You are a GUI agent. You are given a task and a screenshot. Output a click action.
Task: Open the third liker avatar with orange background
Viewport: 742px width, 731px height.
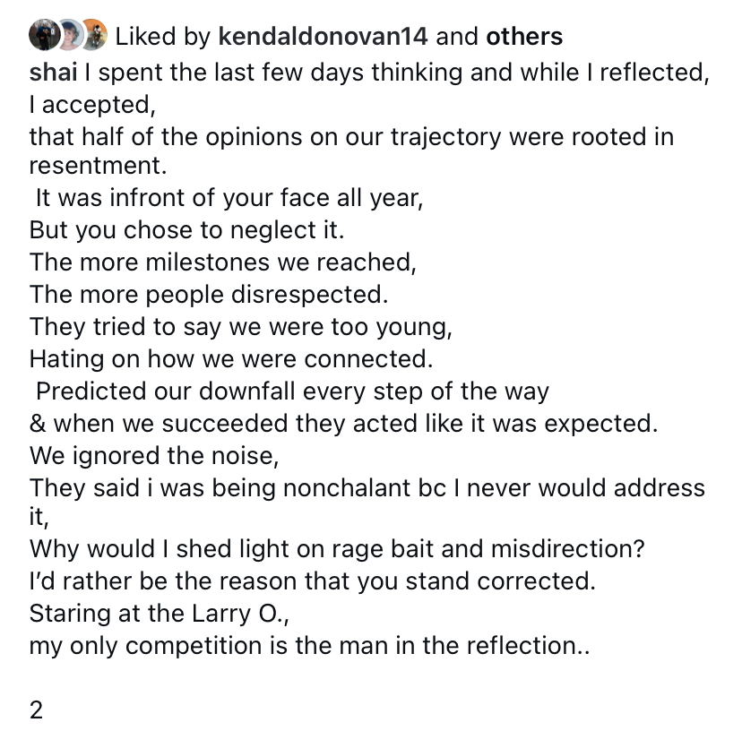click(95, 35)
